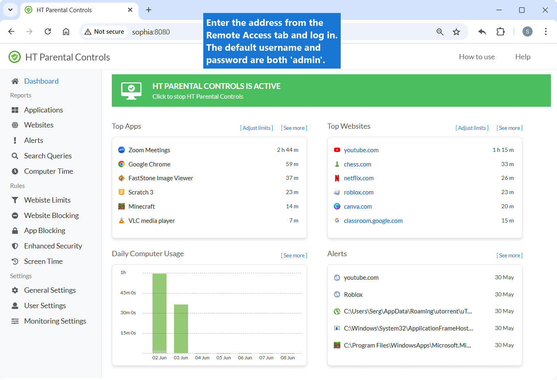Go to Search Queries page
Image resolution: width=557 pixels, height=380 pixels.
48,156
